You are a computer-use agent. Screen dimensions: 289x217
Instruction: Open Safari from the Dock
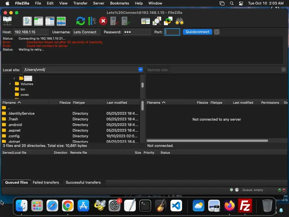click(x=52, y=206)
